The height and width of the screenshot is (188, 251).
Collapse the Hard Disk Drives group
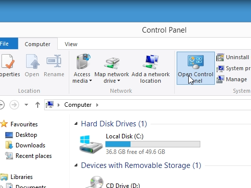[76, 124]
